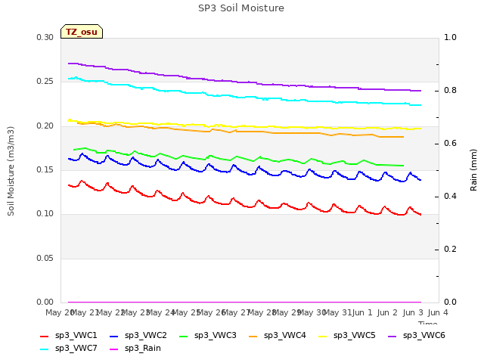Screen dimensions: 484x363
Task: Click the purple sp3_VWC6 legend swatch
Action: point(392,336)
